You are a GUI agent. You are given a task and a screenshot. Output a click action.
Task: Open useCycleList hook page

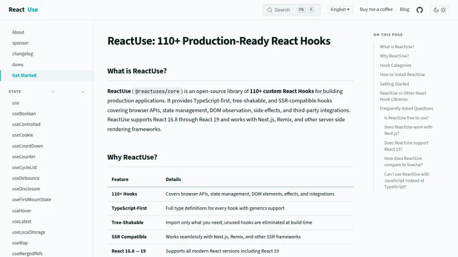tap(25, 167)
